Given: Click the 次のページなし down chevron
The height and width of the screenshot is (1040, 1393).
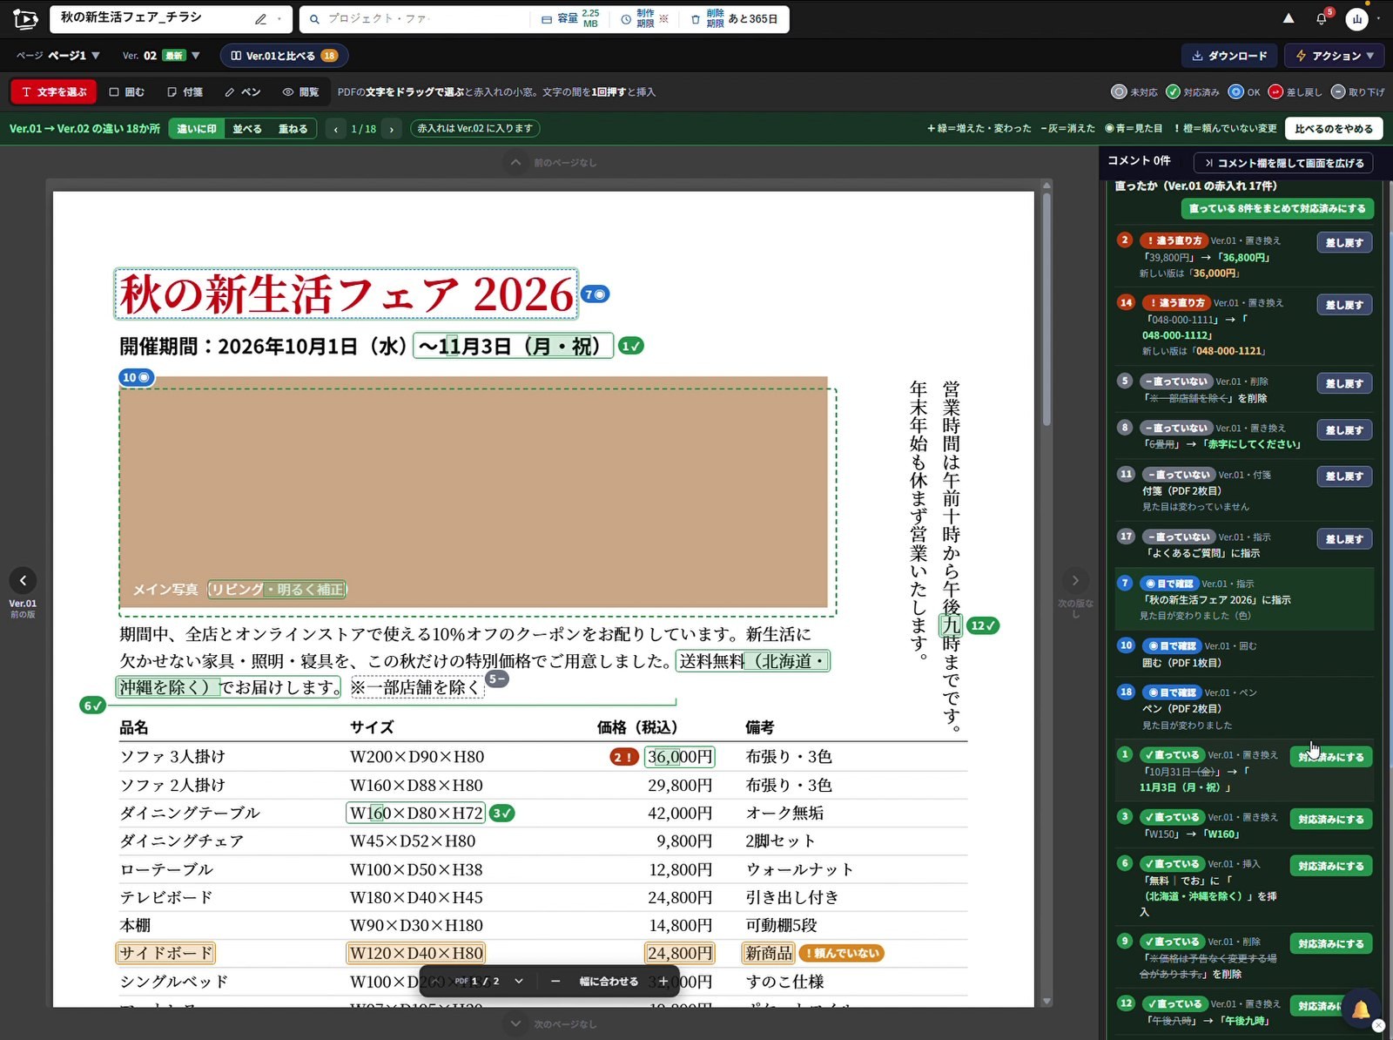Looking at the screenshot, I should (515, 1023).
